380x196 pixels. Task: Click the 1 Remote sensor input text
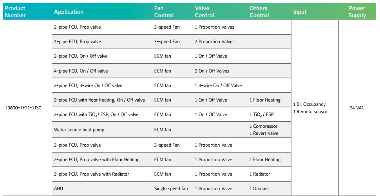pos(310,112)
